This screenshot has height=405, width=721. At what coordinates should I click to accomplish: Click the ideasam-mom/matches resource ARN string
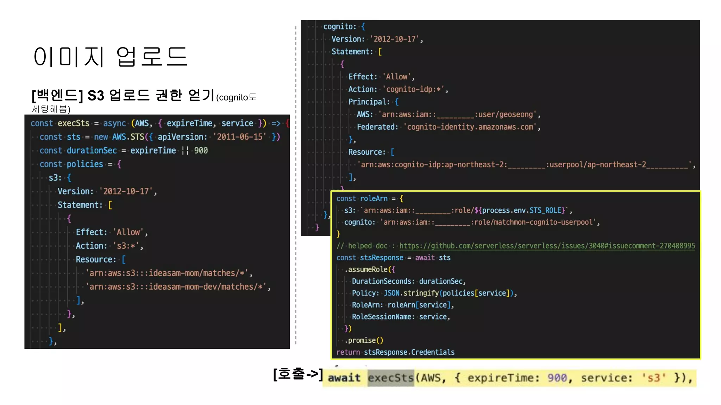167,273
